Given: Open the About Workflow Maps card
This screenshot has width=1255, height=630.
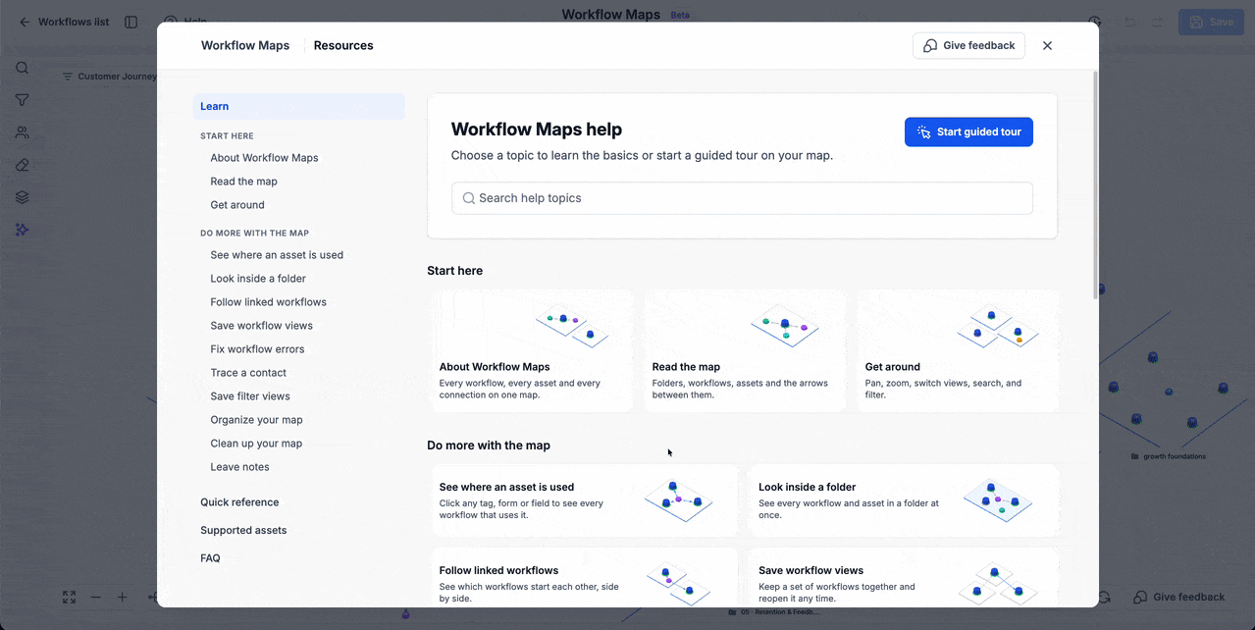Looking at the screenshot, I should 532,351.
